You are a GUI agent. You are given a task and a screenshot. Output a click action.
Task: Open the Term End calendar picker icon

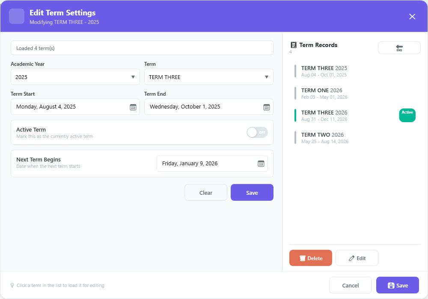click(x=266, y=107)
